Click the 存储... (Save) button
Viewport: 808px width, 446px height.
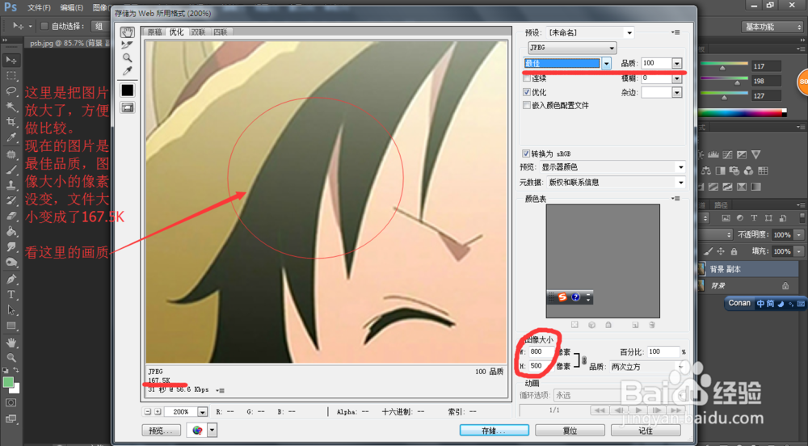pos(494,431)
